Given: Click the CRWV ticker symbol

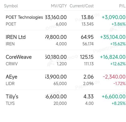Looking at the screenshot, I should tap(12, 64).
